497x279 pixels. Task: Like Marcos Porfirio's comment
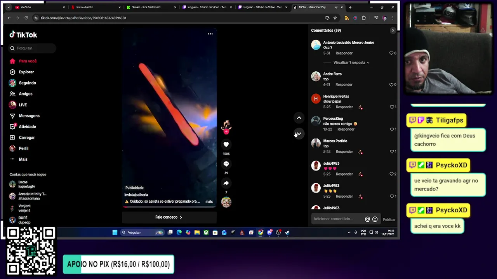392,152
